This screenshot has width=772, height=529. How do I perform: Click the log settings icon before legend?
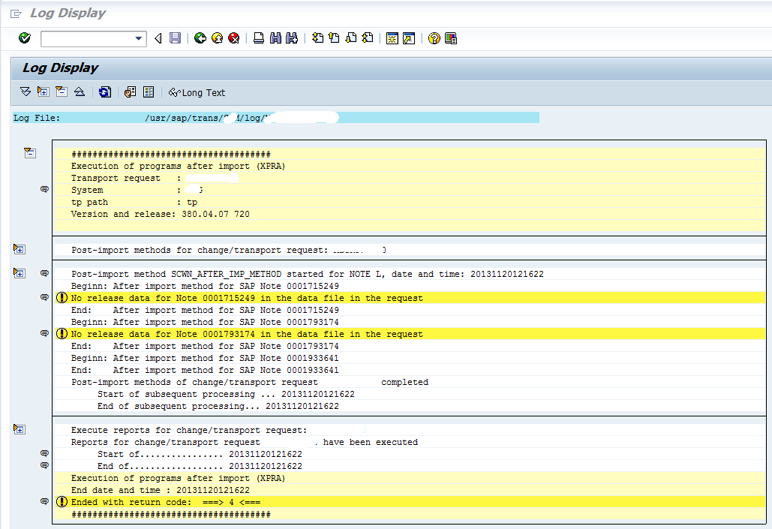click(130, 92)
